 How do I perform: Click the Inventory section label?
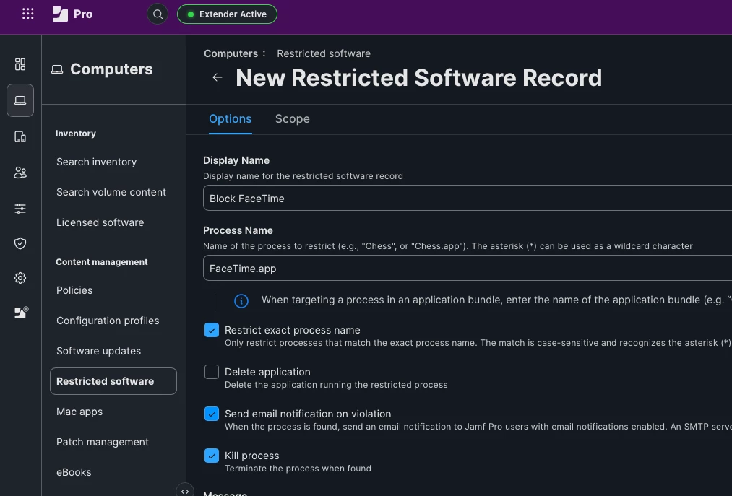click(76, 134)
